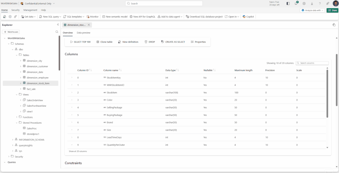Expand the Functions folder
The width and height of the screenshot is (339, 173).
tap(17, 117)
